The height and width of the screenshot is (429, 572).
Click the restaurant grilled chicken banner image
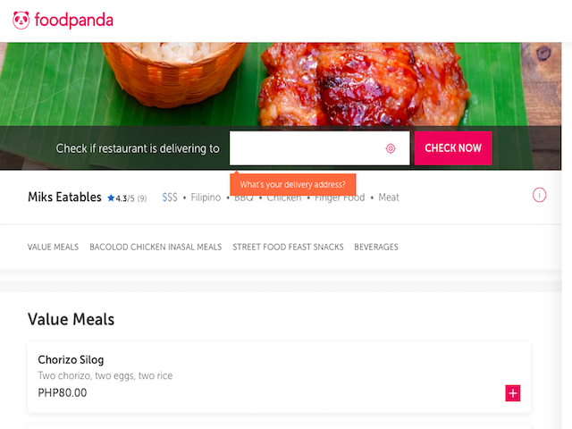tap(281, 84)
